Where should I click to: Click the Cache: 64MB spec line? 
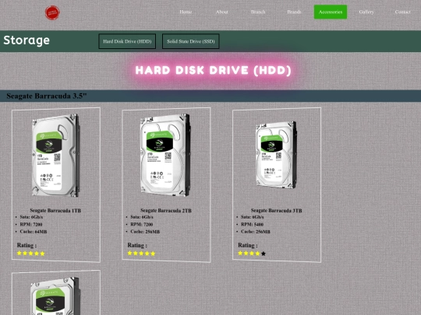coord(34,232)
